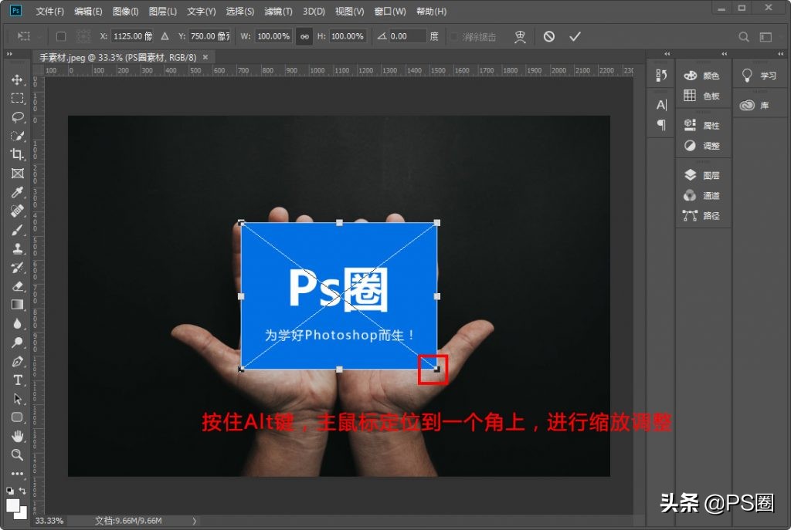Open the 文件(F) menu
Viewport: 791px width, 530px height.
(49, 11)
